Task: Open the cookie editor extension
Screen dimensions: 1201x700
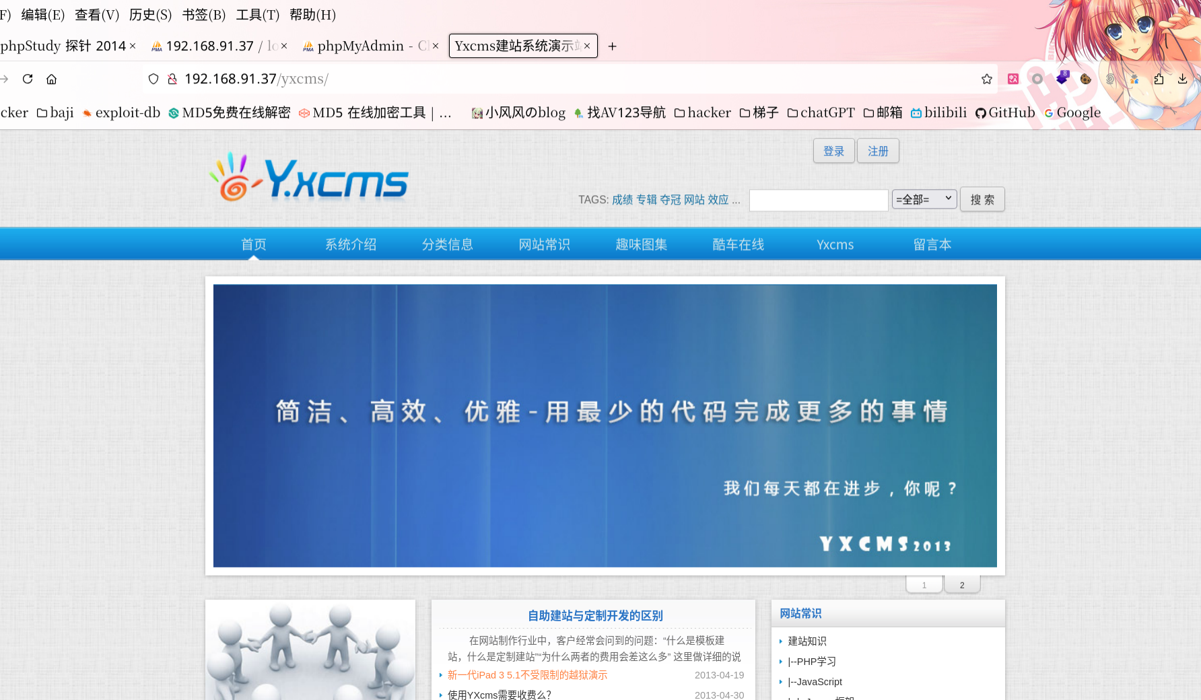Action: pyautogui.click(x=1086, y=79)
